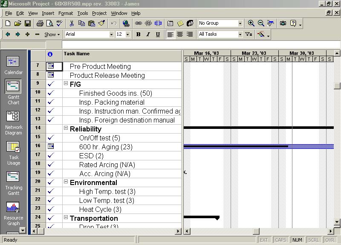Collapse the Reliability summary task
The width and height of the screenshot is (341, 245).
[x=66, y=128]
